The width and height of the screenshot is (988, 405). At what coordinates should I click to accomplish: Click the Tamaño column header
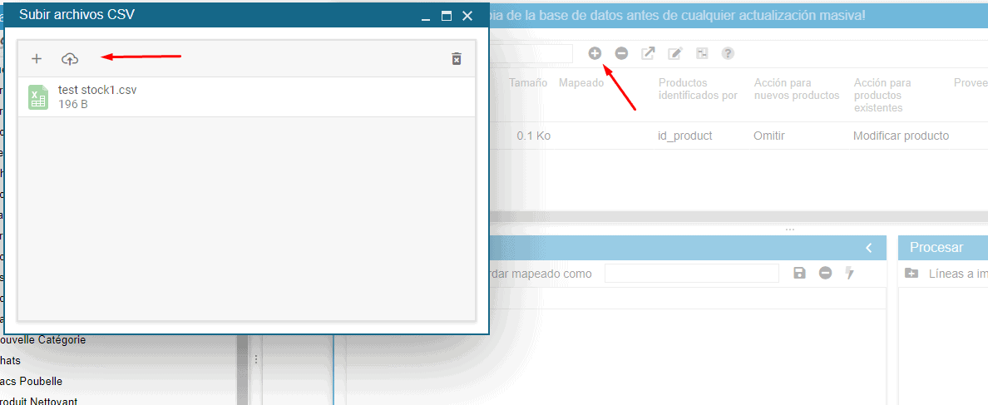pos(528,83)
